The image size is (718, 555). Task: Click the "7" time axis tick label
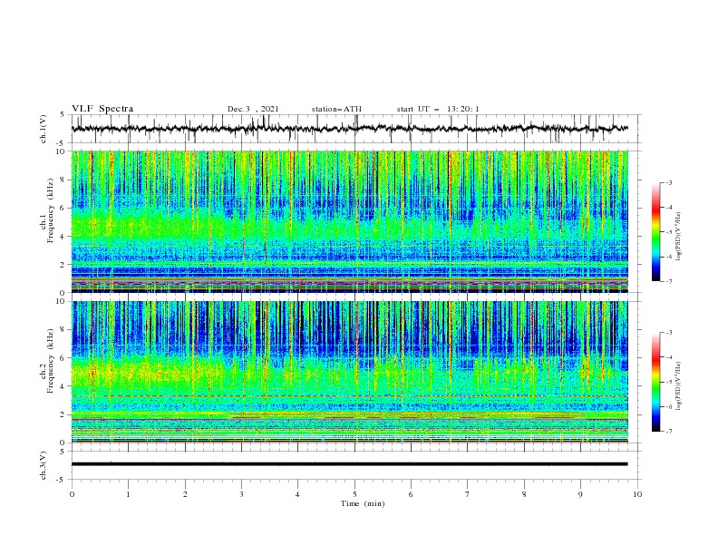(467, 494)
